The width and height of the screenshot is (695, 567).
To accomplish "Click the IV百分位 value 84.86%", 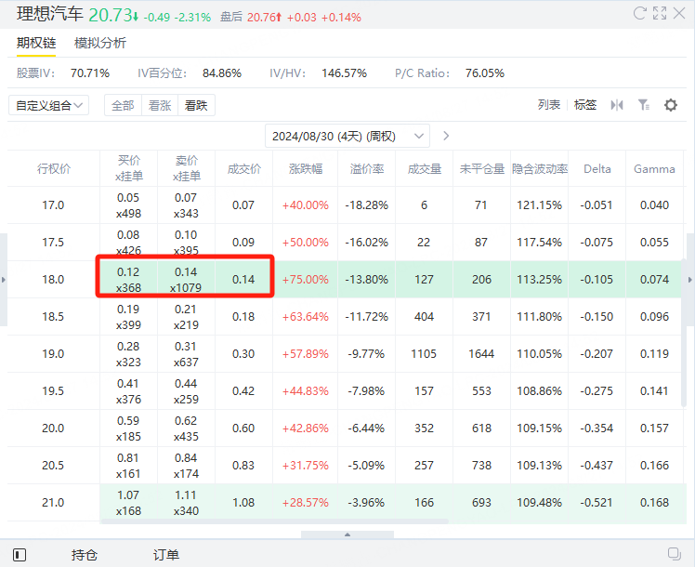I will (222, 73).
